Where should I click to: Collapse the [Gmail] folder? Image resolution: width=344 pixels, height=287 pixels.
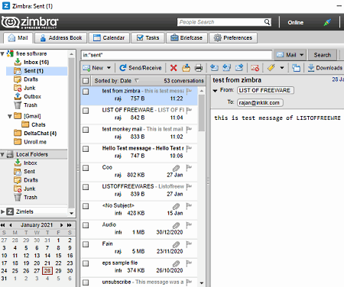(10, 116)
